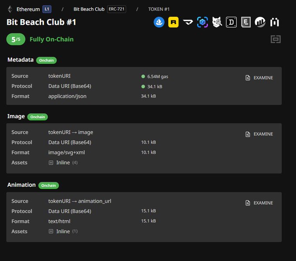Click the image/svg+xml format value

pyautogui.click(x=67, y=152)
